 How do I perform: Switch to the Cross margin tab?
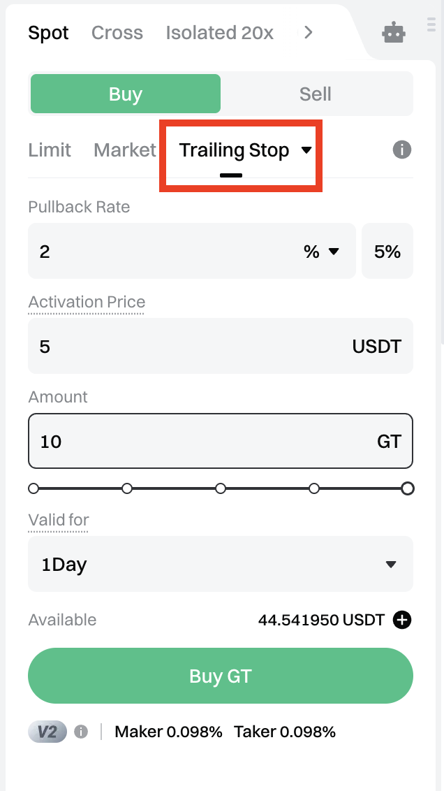click(x=117, y=33)
